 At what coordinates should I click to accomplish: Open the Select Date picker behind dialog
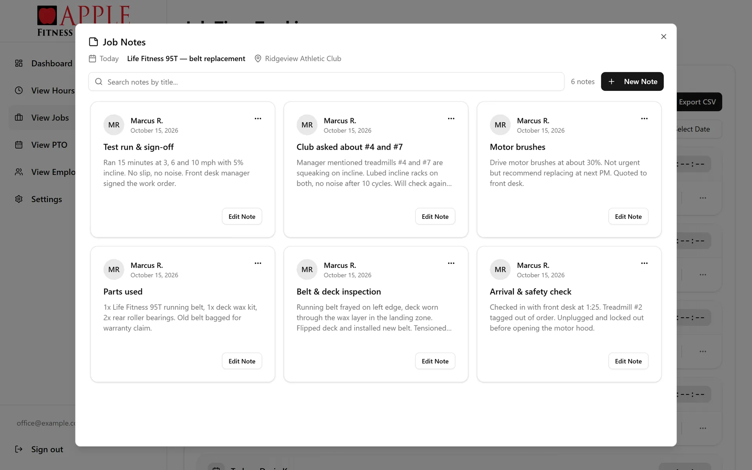[x=699, y=129]
